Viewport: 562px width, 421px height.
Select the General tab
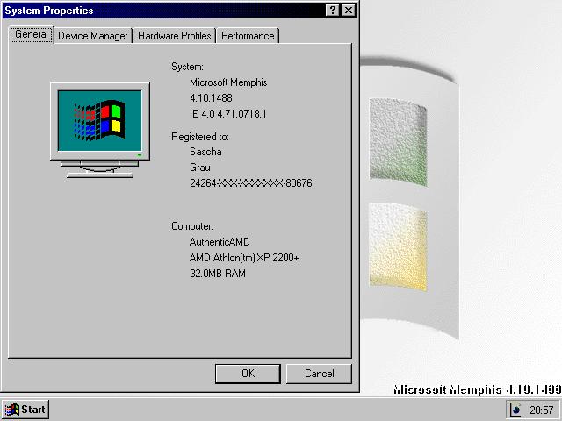point(32,35)
